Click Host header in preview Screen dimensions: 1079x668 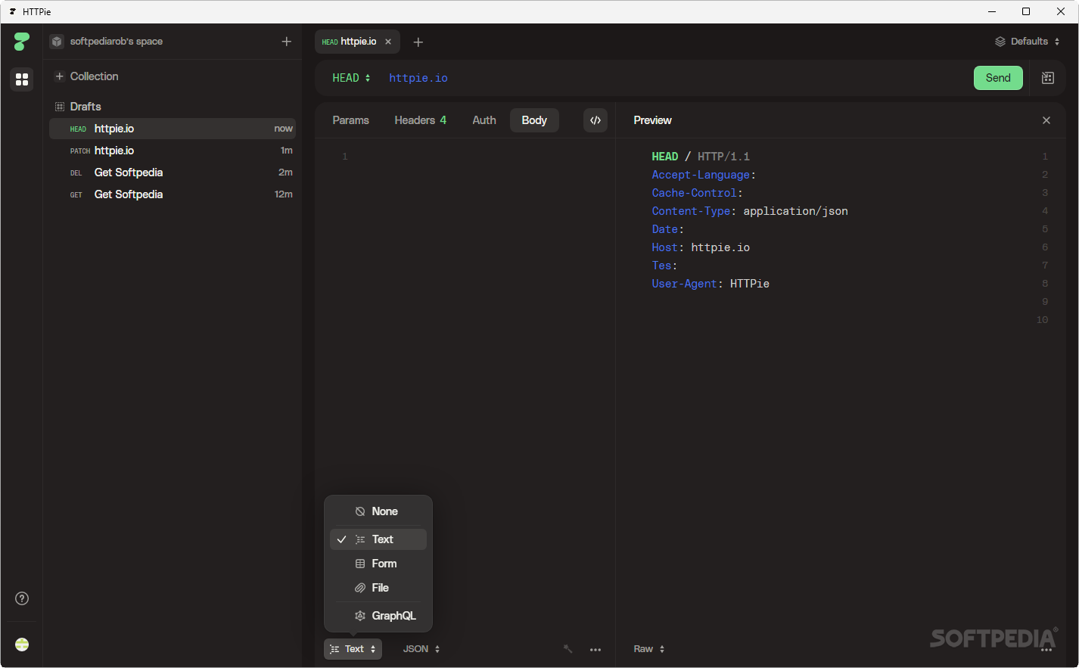pyautogui.click(x=664, y=247)
